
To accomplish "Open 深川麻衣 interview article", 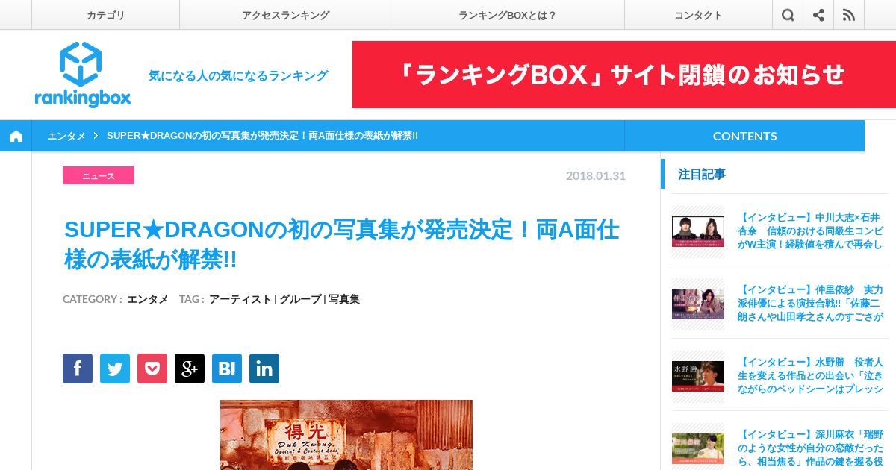I will pos(811,448).
